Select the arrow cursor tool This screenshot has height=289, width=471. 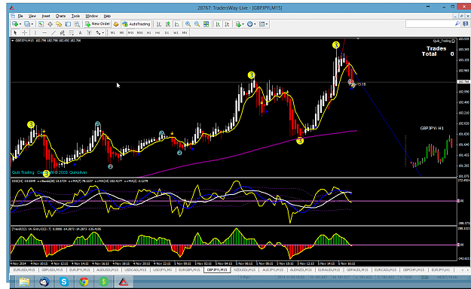pos(15,32)
